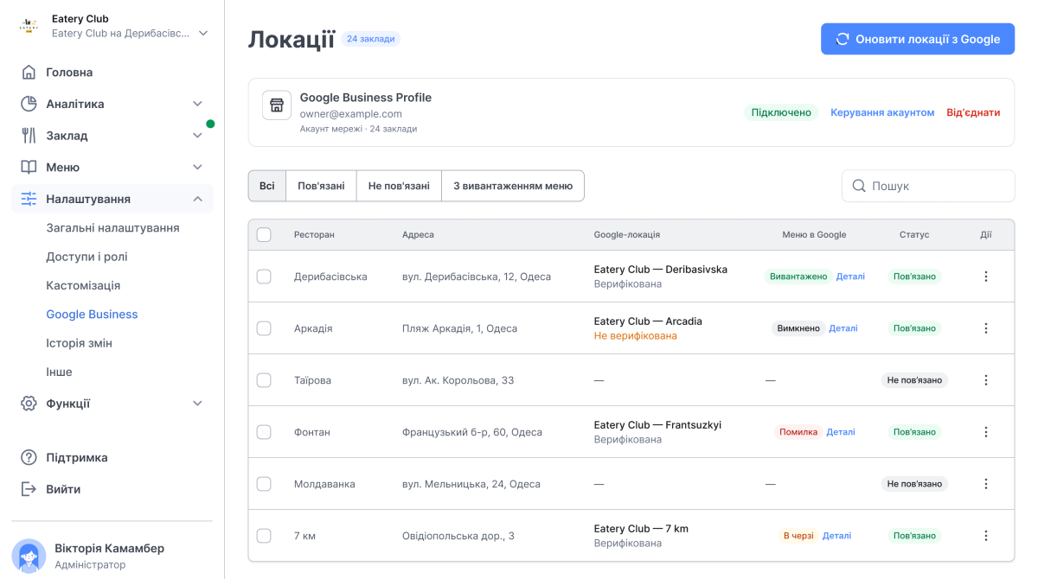The width and height of the screenshot is (1038, 579).
Task: Open actions menu for Молдаванка row
Action: coord(986,484)
